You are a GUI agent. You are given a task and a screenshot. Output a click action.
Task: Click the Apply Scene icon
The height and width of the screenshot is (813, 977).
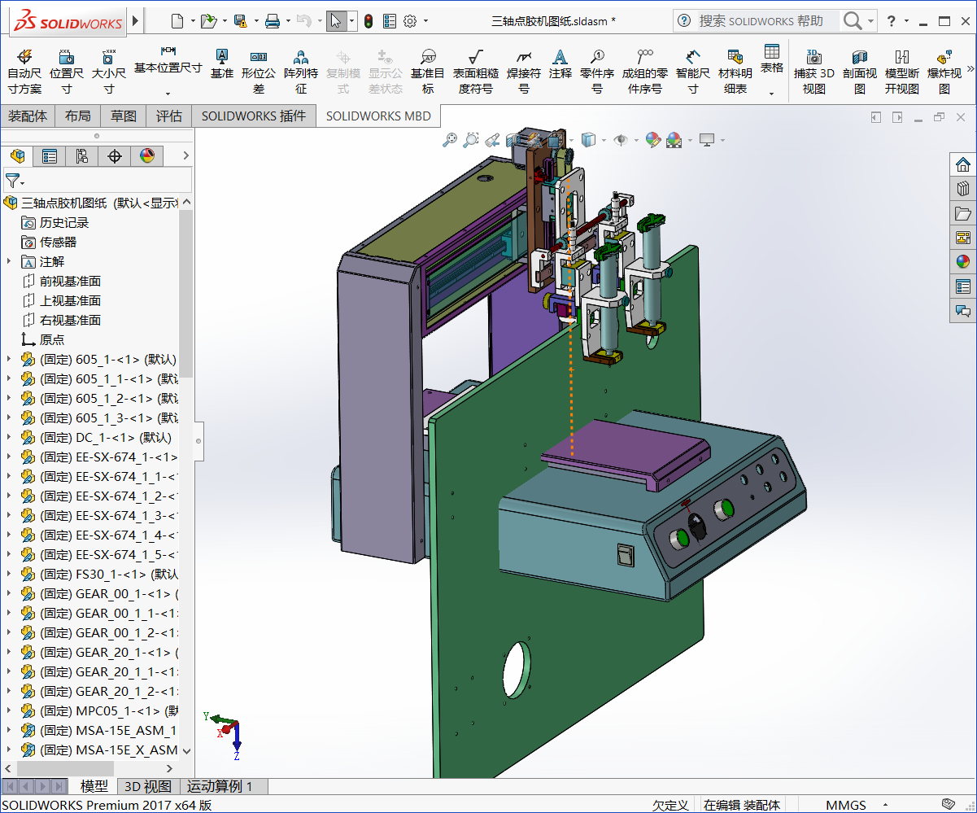(x=674, y=140)
